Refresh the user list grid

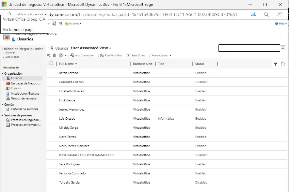pos(283,64)
